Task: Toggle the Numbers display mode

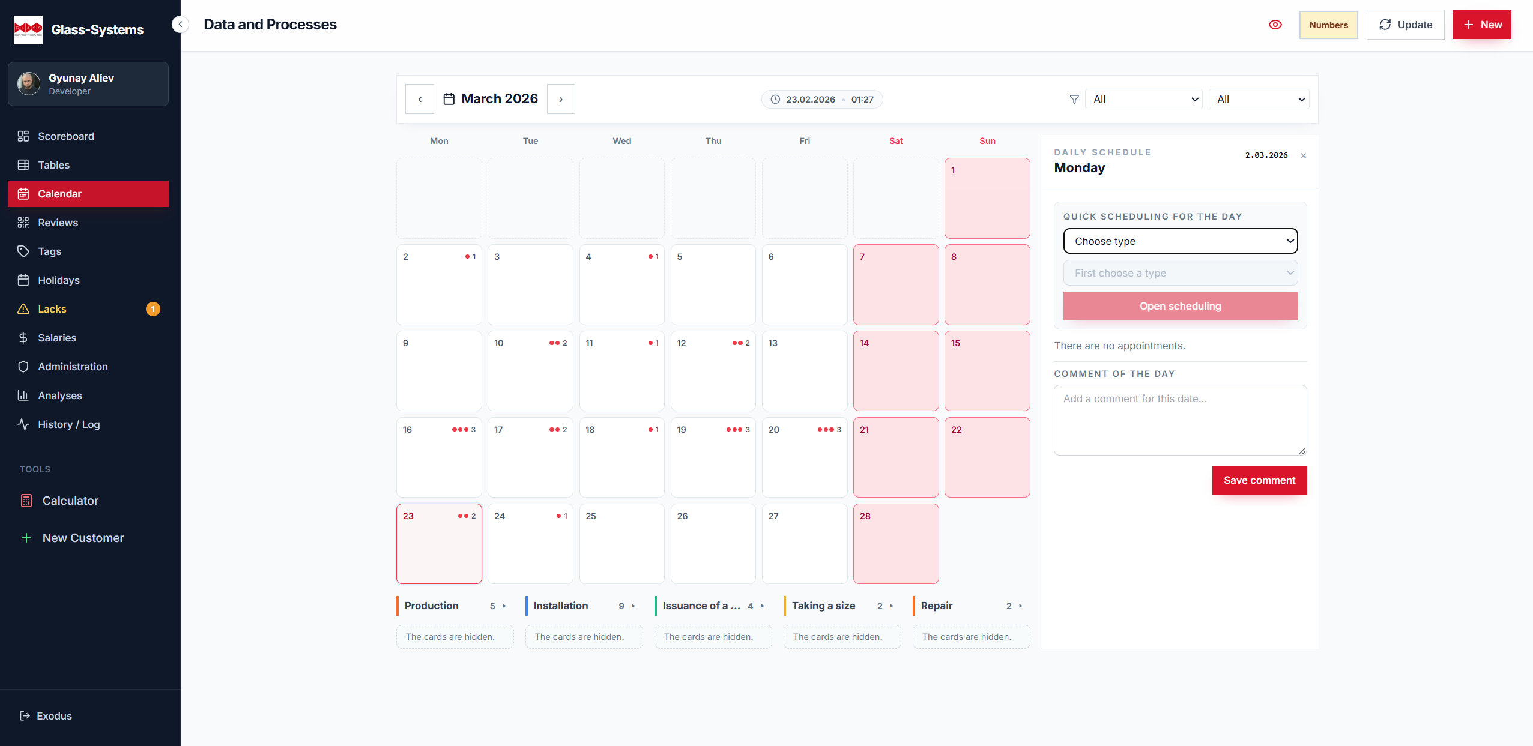Action: (1328, 25)
